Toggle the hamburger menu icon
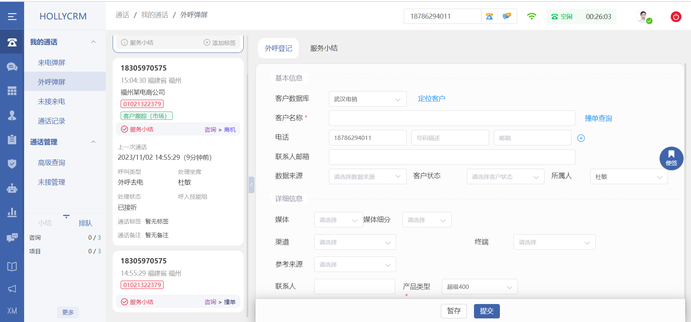 (x=12, y=17)
